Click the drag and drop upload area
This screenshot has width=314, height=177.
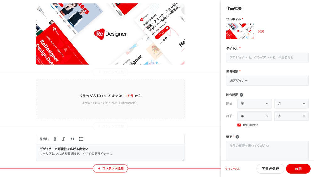[x=110, y=99]
